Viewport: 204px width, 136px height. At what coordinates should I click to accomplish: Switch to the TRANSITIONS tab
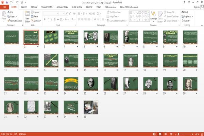pyautogui.click(x=47, y=7)
